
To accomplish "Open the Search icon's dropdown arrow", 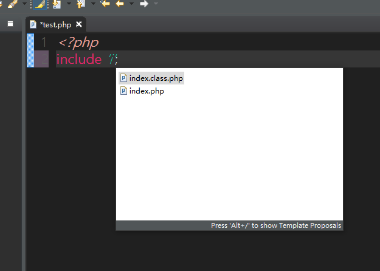I will [x=24, y=4].
